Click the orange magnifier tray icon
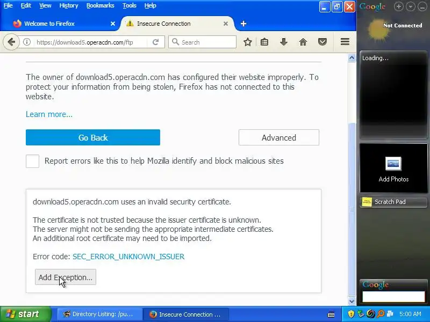 381,314
